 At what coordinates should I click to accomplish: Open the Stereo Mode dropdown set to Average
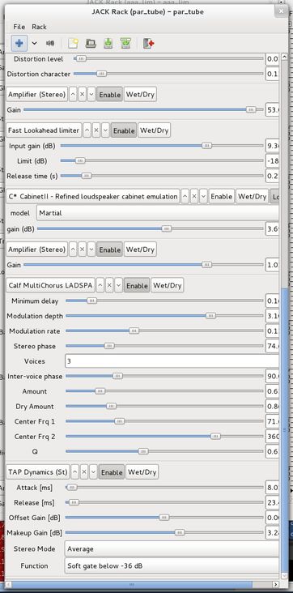(172, 548)
